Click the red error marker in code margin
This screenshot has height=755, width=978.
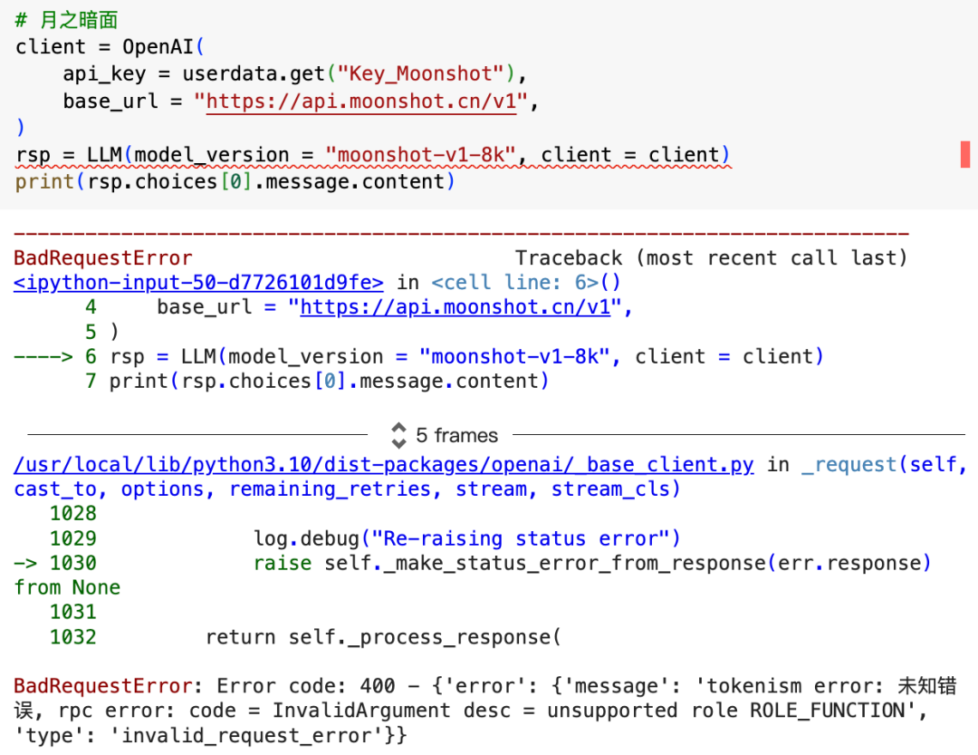pos(965,154)
